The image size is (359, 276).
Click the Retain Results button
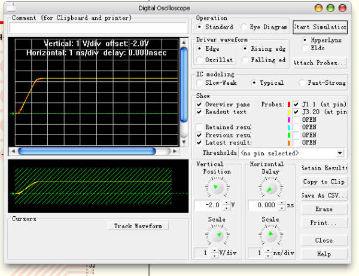point(324,168)
